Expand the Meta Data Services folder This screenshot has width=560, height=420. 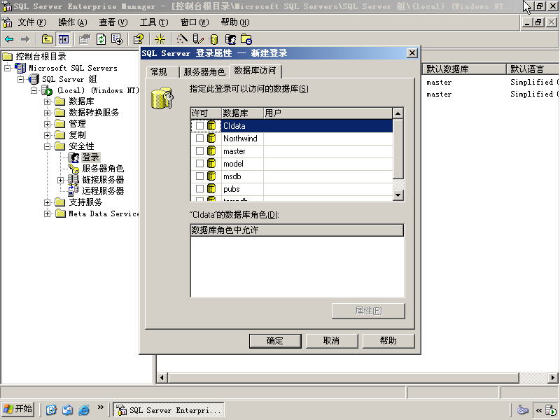click(47, 214)
